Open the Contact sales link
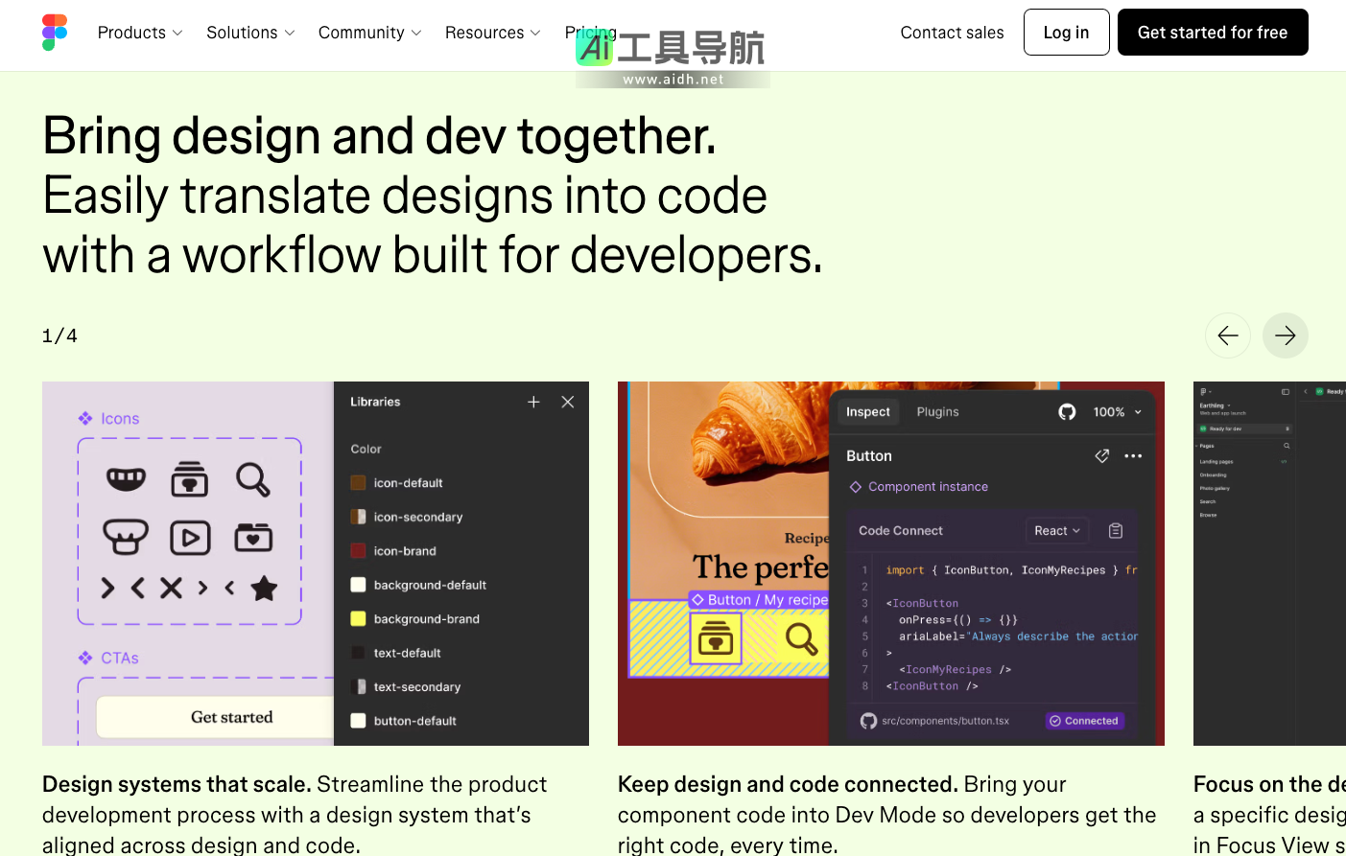Viewport: 1346px width, 856px height. point(952,33)
